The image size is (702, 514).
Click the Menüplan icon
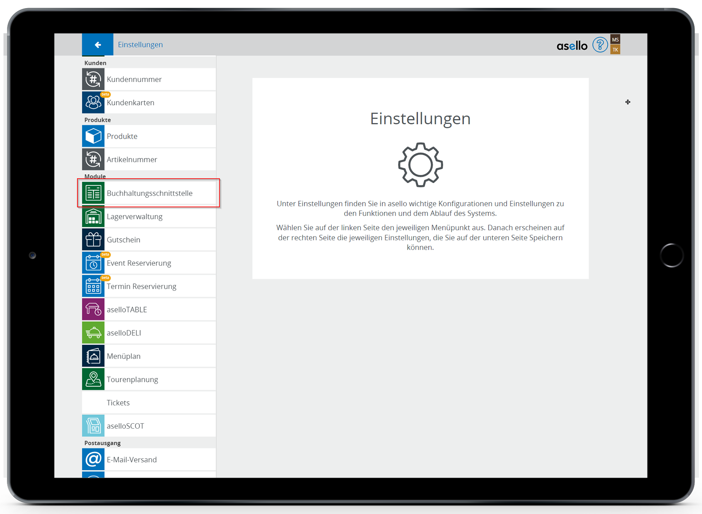[x=93, y=356]
